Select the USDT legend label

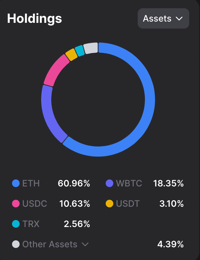coord(128,204)
